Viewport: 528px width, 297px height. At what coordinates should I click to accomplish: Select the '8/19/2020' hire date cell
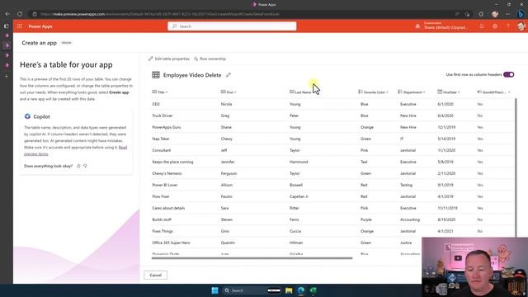pos(446,219)
